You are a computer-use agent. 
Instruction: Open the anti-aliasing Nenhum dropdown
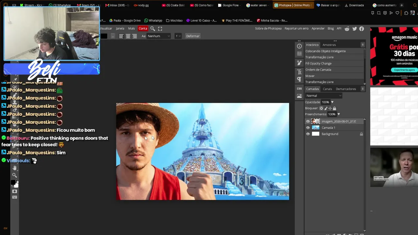pyautogui.click(x=159, y=36)
